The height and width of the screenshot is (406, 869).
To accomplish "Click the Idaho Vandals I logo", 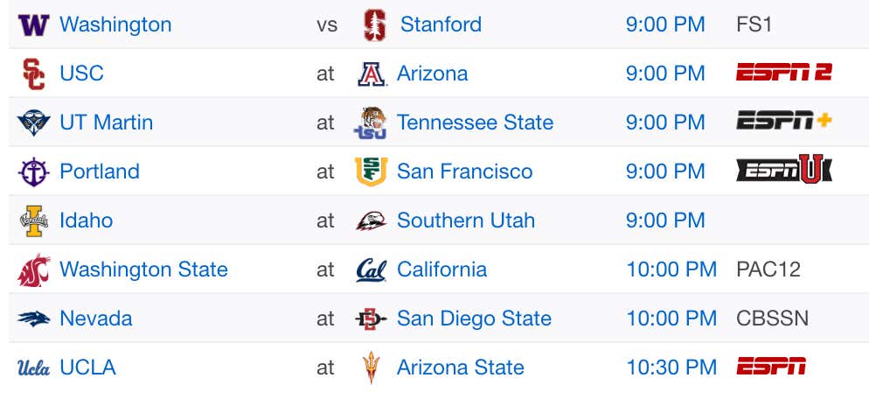I will (34, 220).
